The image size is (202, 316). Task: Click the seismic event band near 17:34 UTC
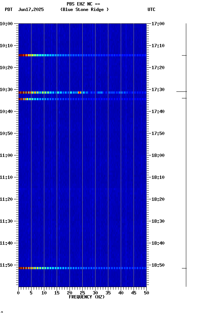(82, 99)
